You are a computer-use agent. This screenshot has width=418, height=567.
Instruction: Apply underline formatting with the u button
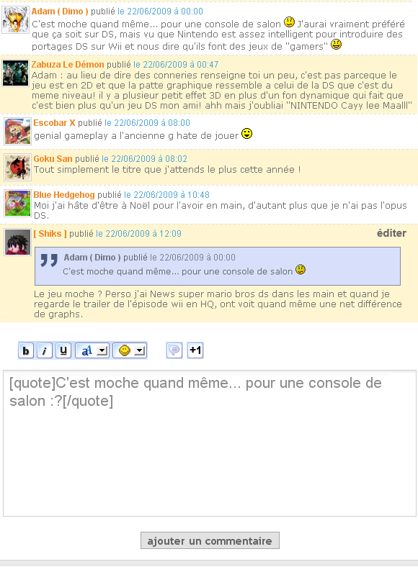(63, 350)
